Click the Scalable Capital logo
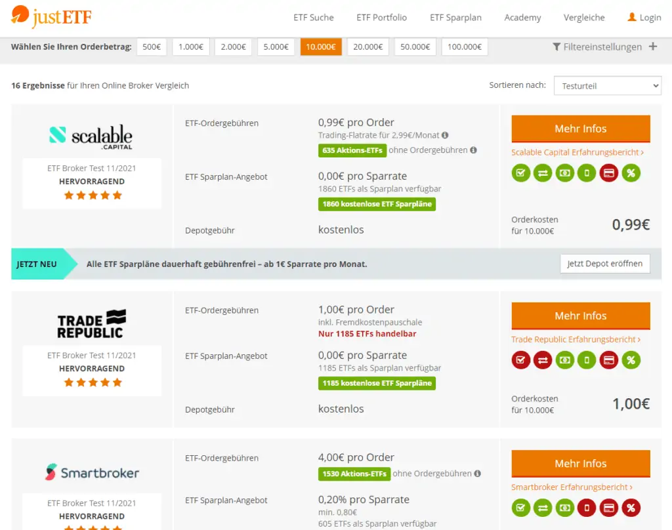 pyautogui.click(x=91, y=136)
